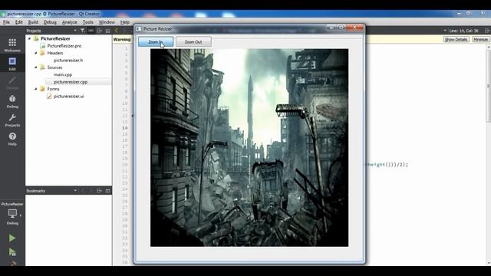Start debugging with play-and-bug button

click(12, 252)
